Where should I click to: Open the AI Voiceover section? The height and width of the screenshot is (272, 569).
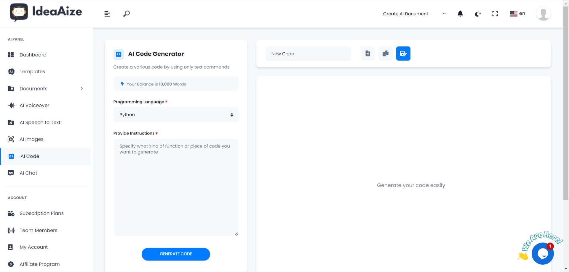34,105
